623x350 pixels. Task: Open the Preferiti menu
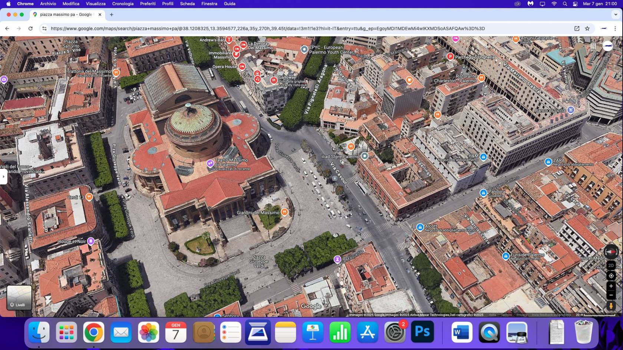[x=148, y=4]
